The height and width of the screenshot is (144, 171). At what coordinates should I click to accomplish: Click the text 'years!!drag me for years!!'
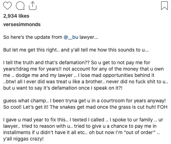tap(32, 69)
